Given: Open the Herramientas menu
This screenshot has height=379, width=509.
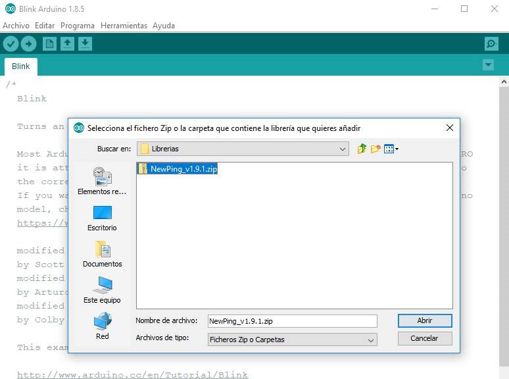Looking at the screenshot, I should tap(124, 26).
